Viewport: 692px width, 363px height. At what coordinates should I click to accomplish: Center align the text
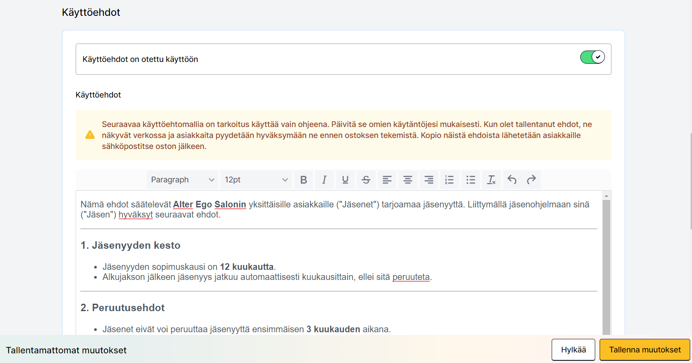(x=408, y=180)
